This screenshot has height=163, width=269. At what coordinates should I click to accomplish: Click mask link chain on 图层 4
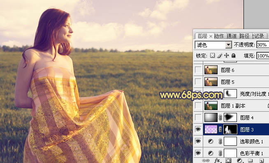[220, 117]
